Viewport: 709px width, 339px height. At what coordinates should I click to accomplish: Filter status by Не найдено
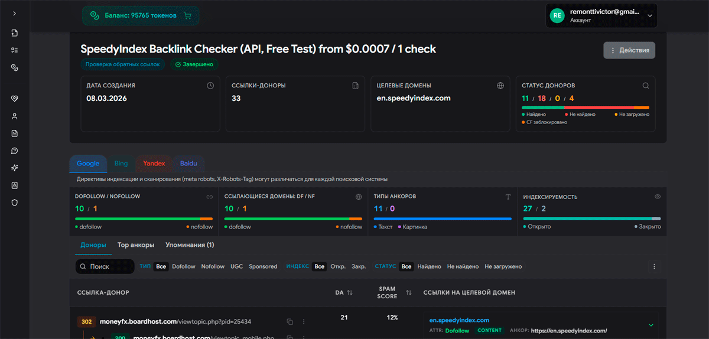463,267
